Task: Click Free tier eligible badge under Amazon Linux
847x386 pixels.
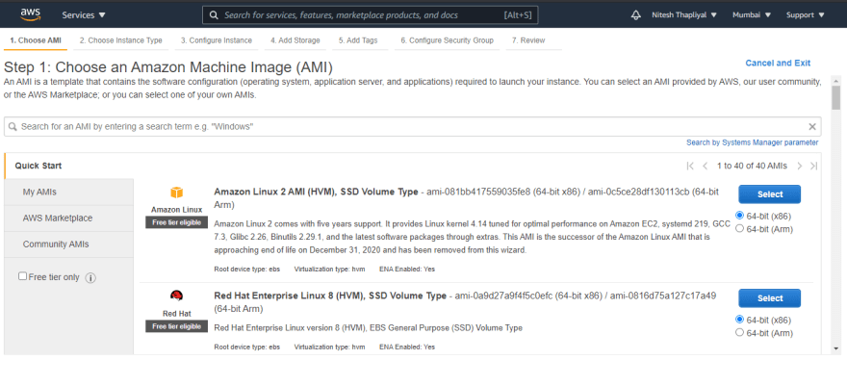Action: point(177,222)
